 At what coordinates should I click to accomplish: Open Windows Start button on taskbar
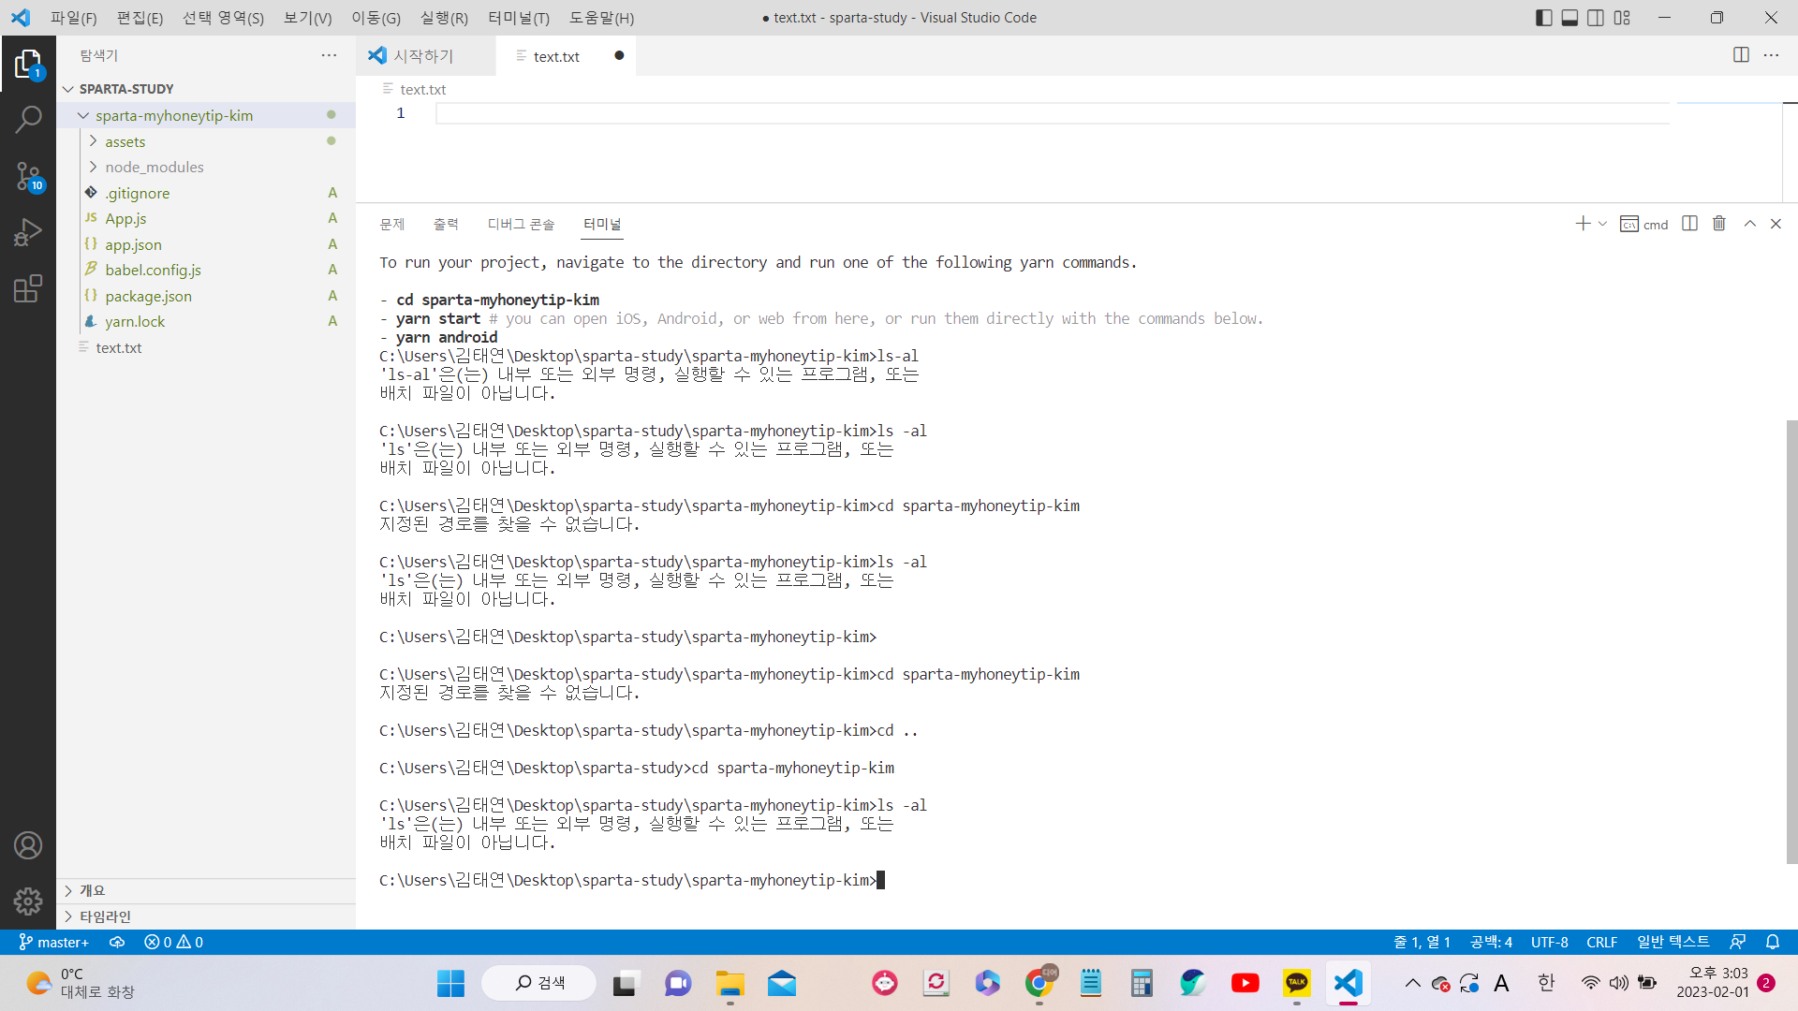coord(450,983)
